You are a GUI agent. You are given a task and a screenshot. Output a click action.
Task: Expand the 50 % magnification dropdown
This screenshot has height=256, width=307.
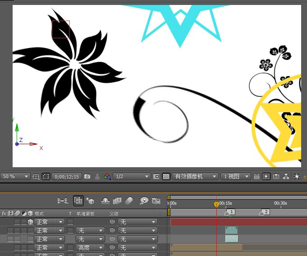[x=15, y=177]
